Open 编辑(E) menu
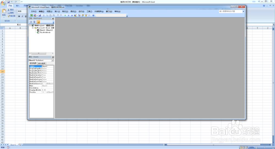Image resolution: width=275 pixels, height=149 pixels. pos(42,11)
